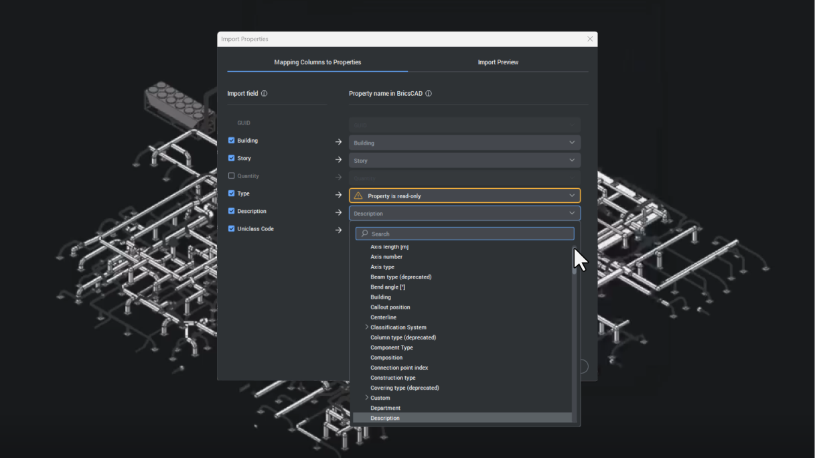Open the Story property name dropdown

pos(465,161)
